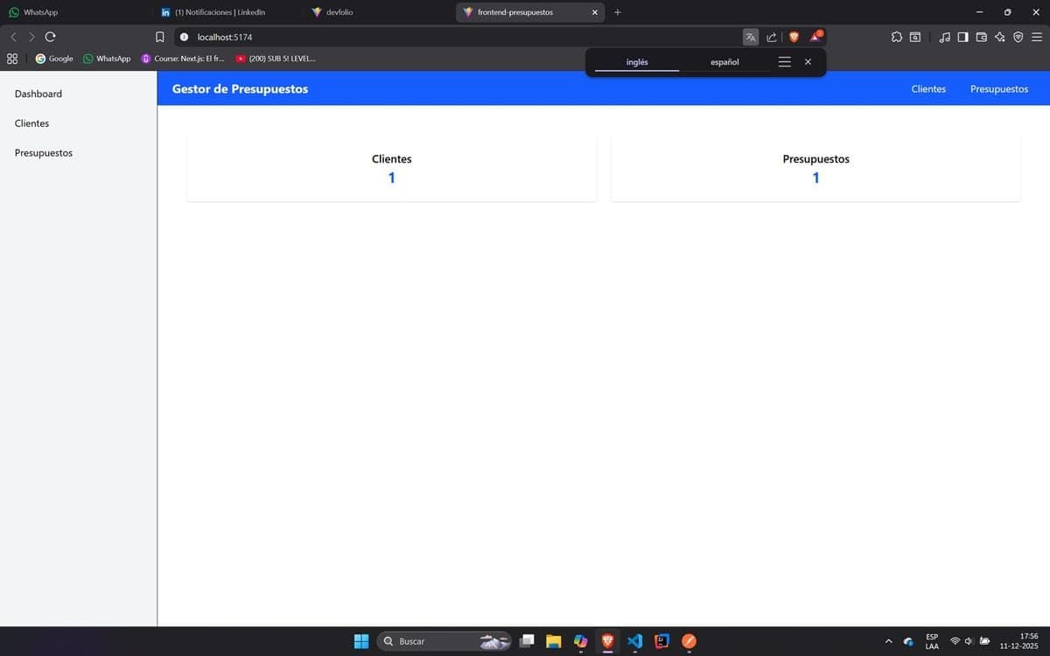Click Presupuestos in the blue header
The image size is (1050, 656).
[x=999, y=89]
